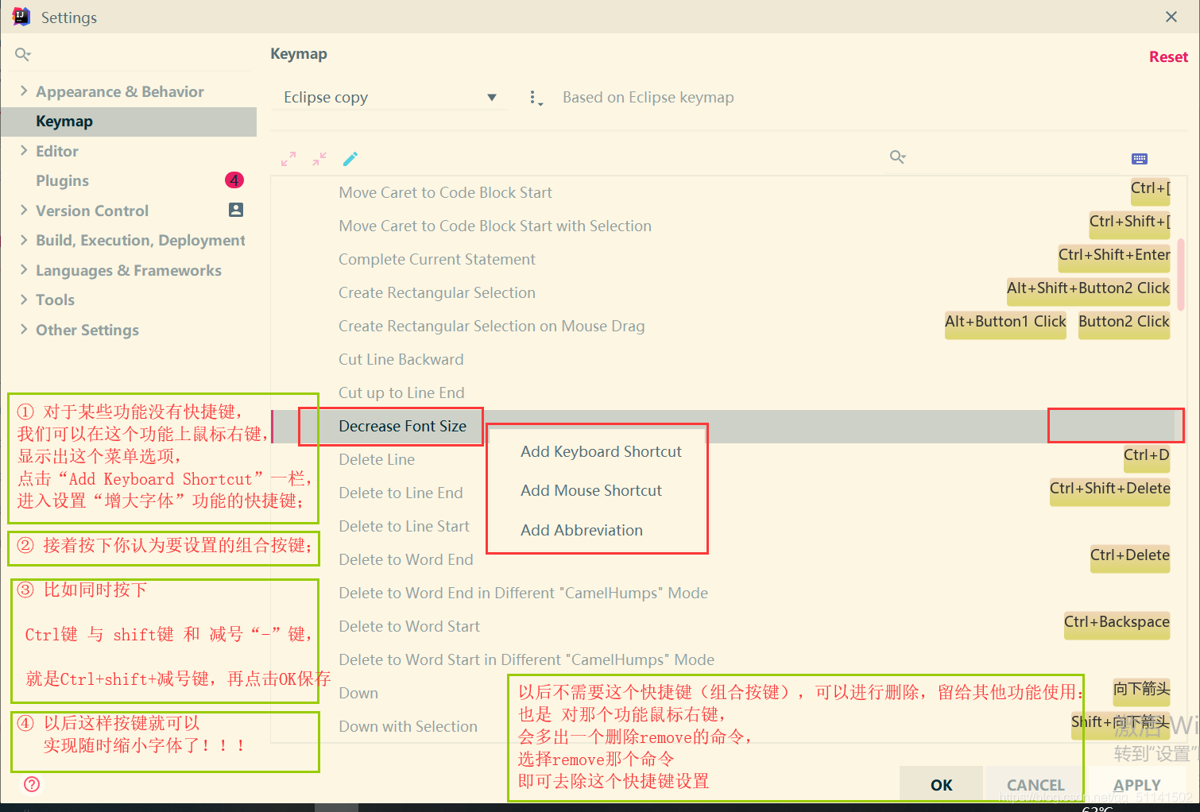
Task: Select Delete to Word End action
Action: [406, 559]
